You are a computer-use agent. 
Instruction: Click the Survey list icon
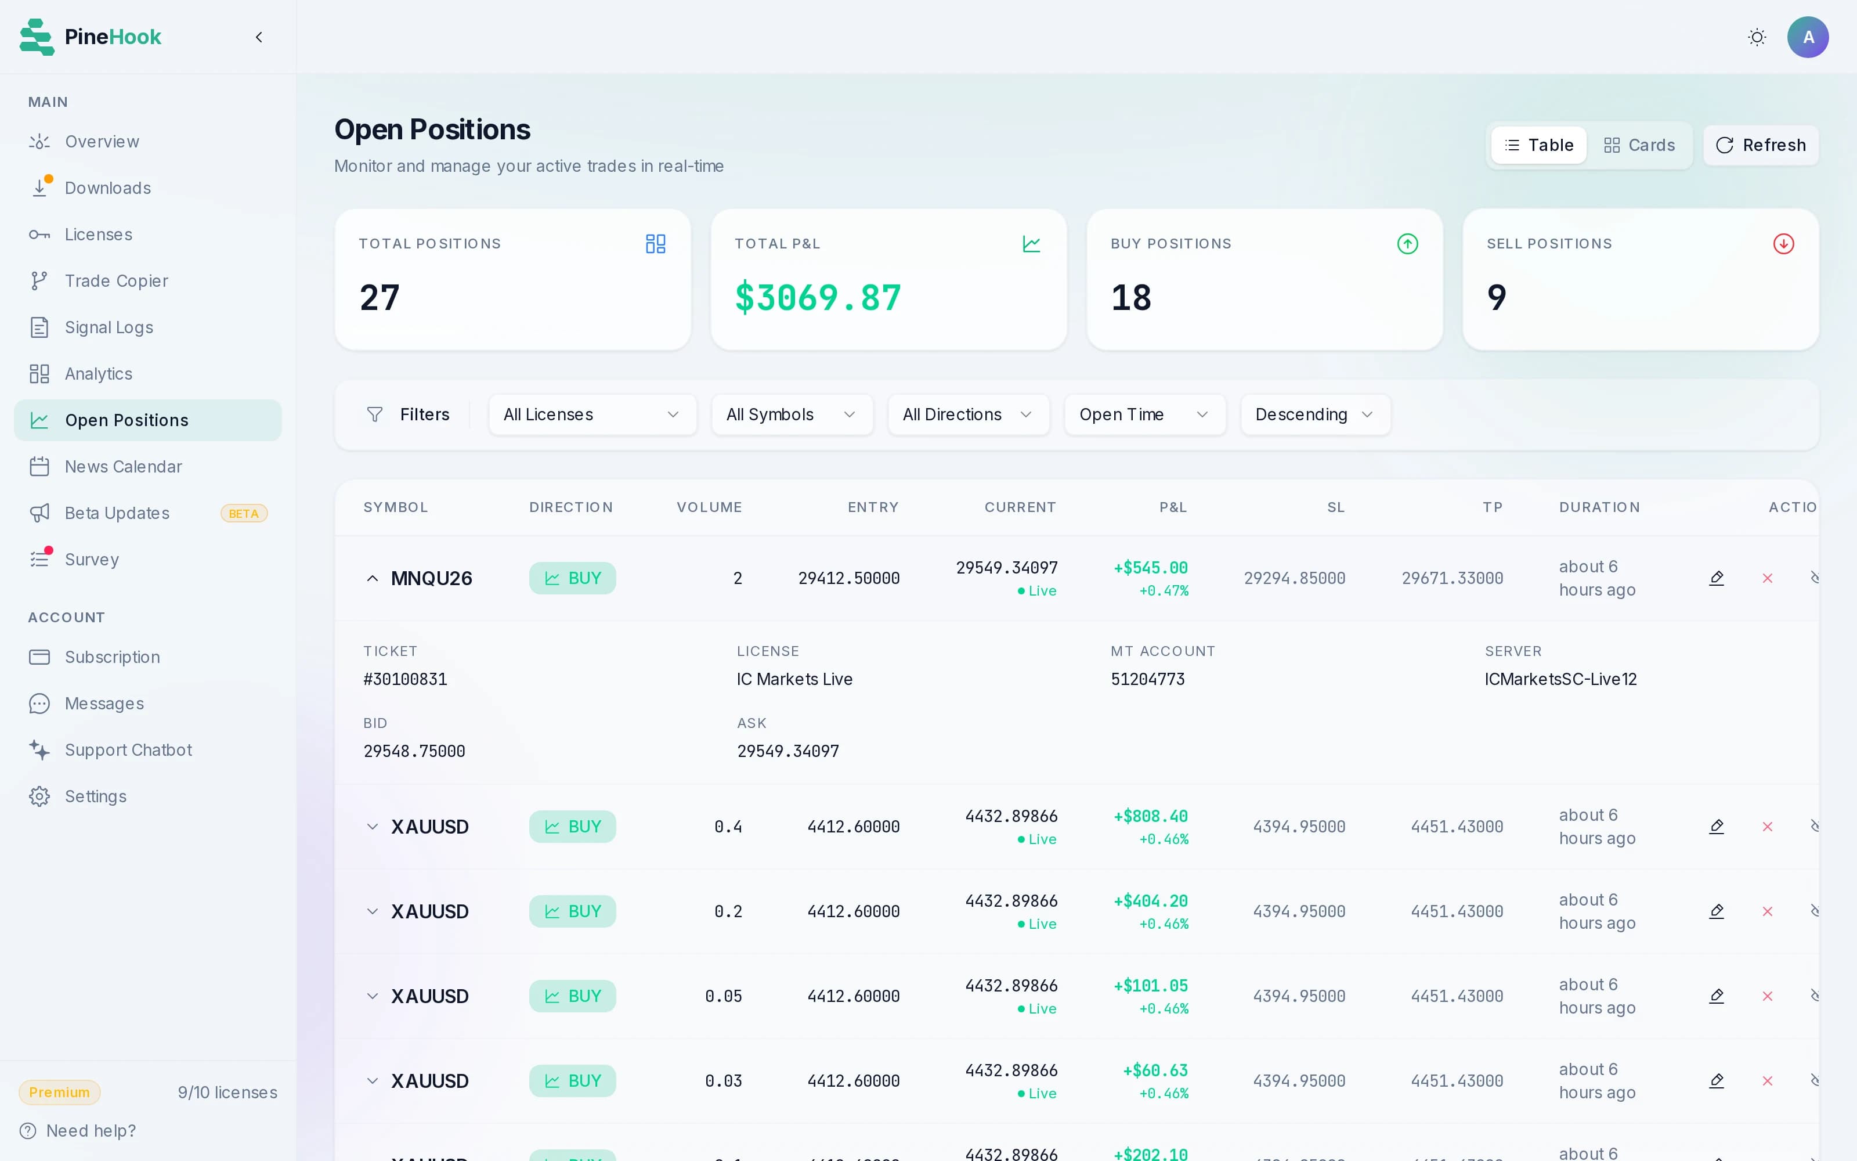click(39, 560)
